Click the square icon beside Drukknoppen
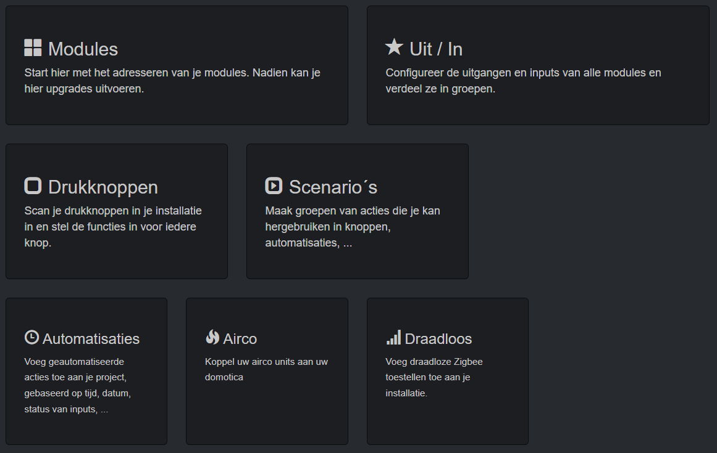The height and width of the screenshot is (453, 717). coord(33,186)
